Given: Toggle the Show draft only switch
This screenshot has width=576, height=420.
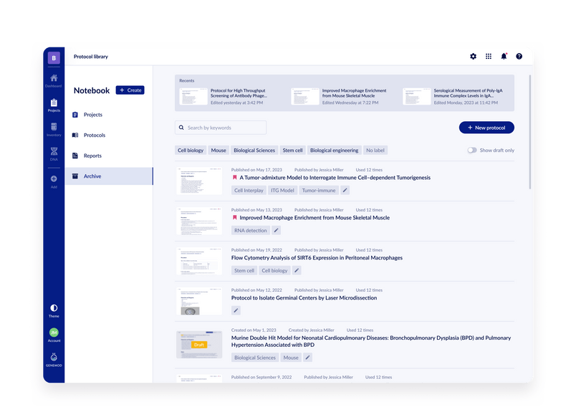Looking at the screenshot, I should [x=471, y=151].
